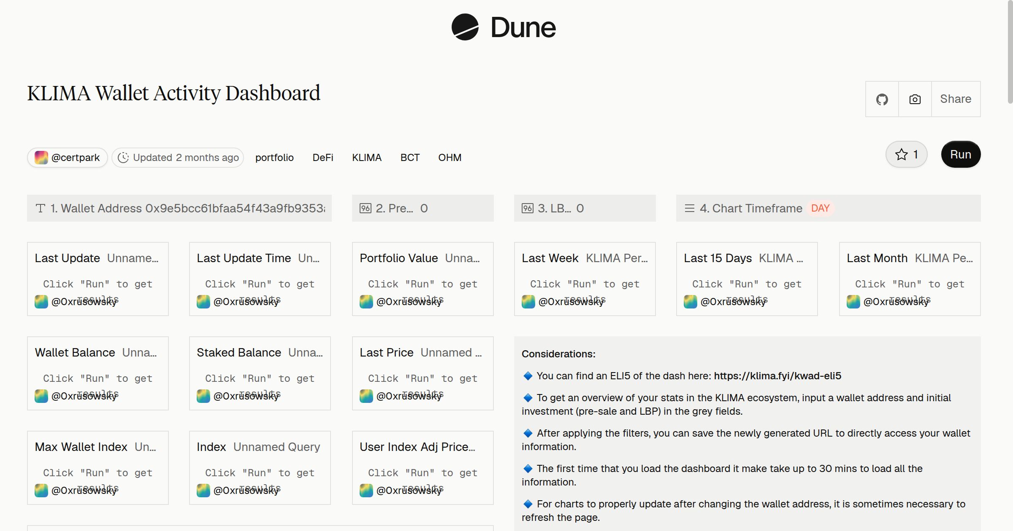Click the certpark avatar icon

(41, 158)
